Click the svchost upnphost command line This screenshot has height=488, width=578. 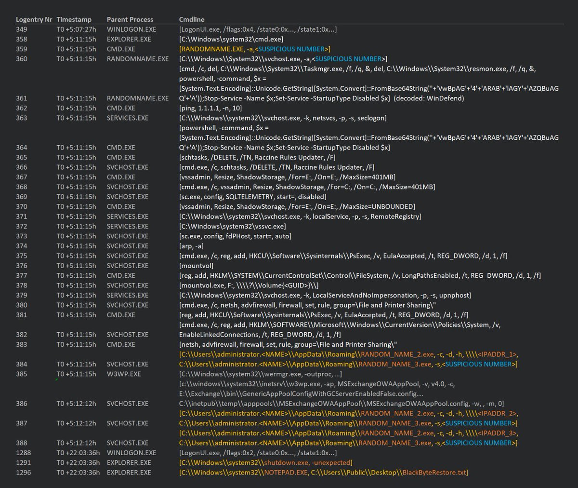(325, 296)
